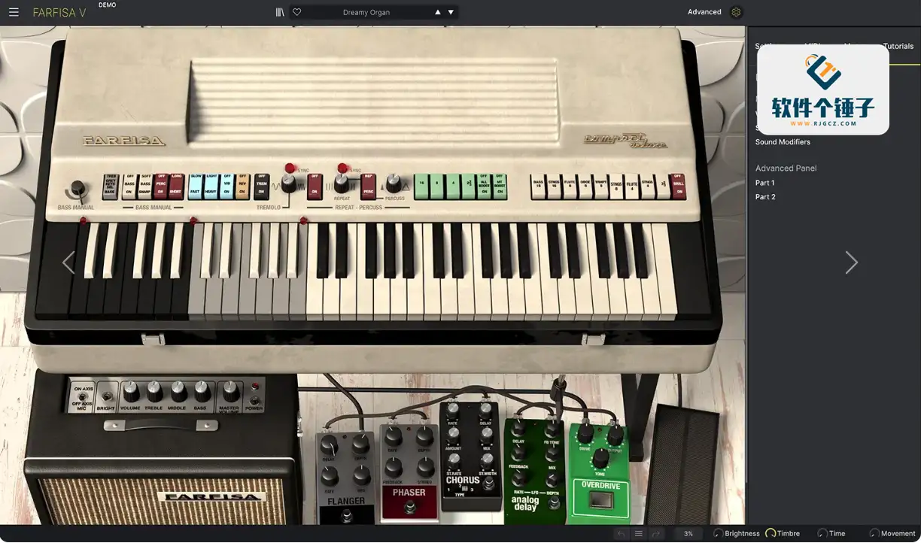Open the Sound Modifiers tutorial

click(x=783, y=142)
